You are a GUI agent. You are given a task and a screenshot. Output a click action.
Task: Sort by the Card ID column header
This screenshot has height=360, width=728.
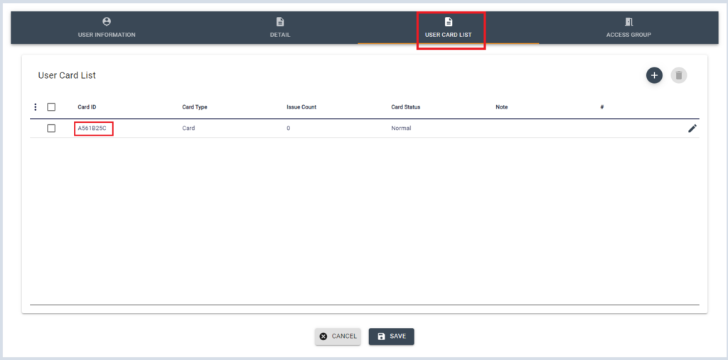(87, 107)
